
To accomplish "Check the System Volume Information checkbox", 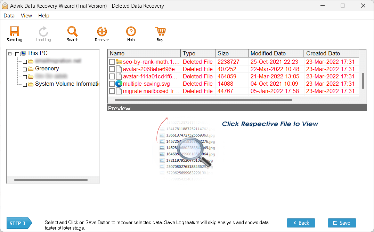I will coord(25,85).
